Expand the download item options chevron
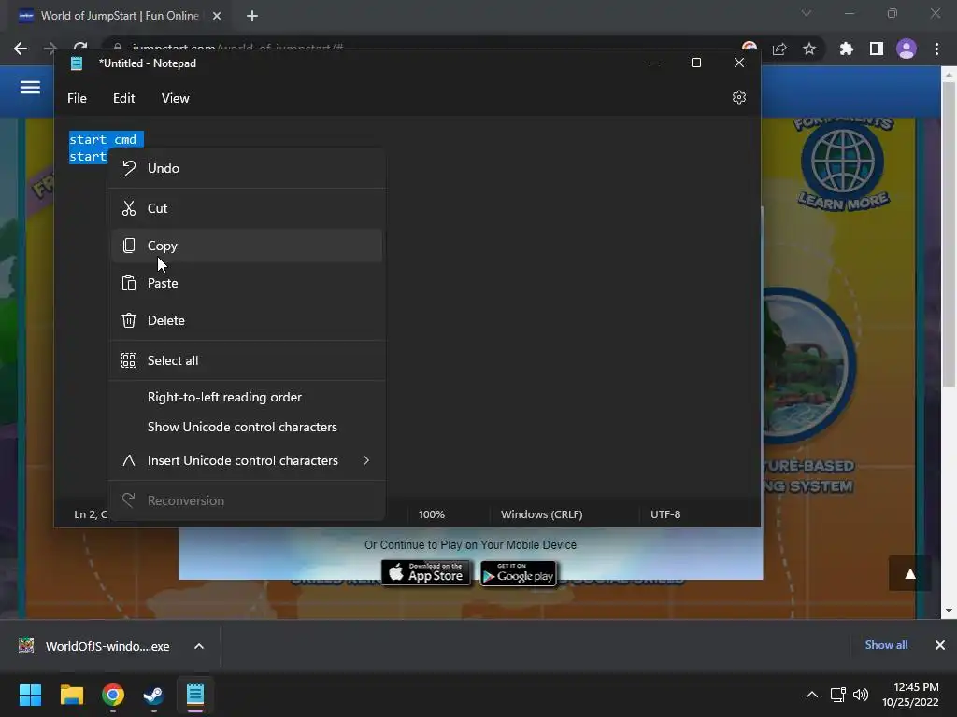The height and width of the screenshot is (717, 957). [199, 646]
